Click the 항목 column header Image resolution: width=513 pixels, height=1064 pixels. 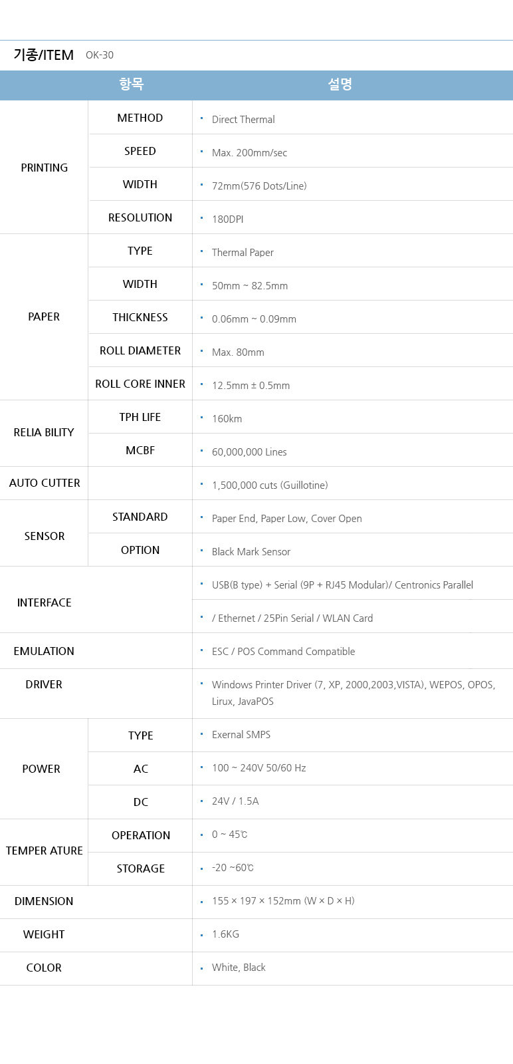(132, 84)
